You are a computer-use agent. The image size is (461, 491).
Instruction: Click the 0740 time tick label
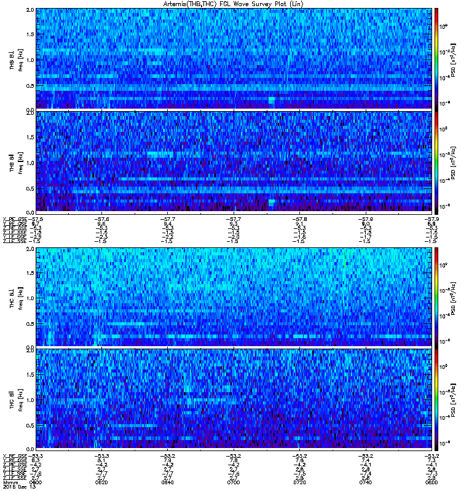[x=365, y=482]
